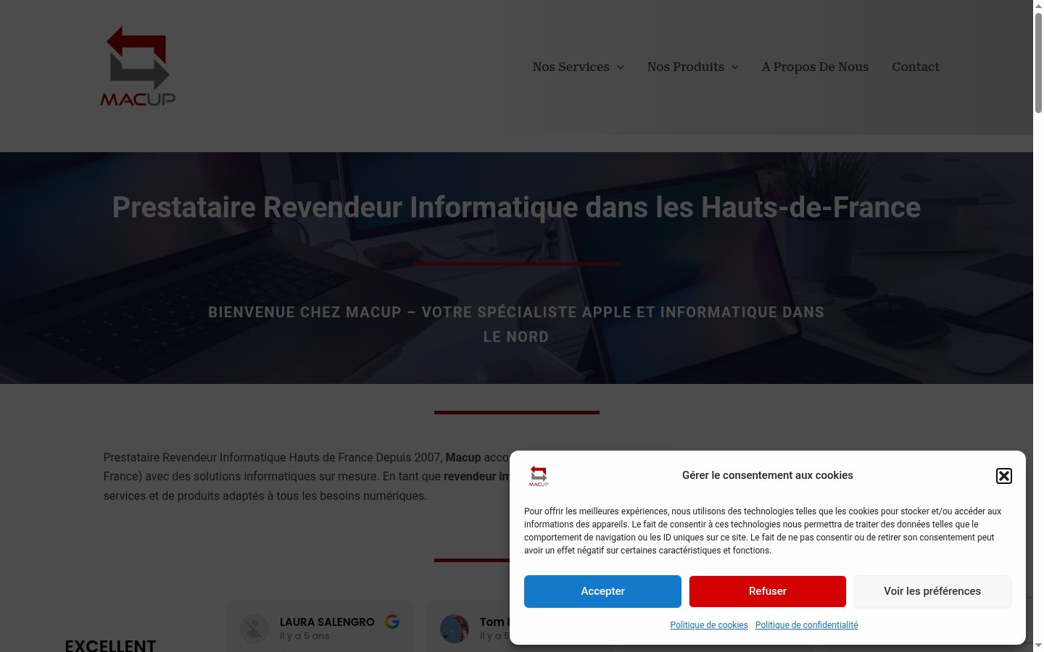The image size is (1044, 652).
Task: Click the hero heading Prestataire Revendeur Informatique
Action: (516, 207)
